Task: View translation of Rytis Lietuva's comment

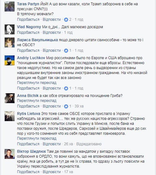Action: click(x=37, y=138)
